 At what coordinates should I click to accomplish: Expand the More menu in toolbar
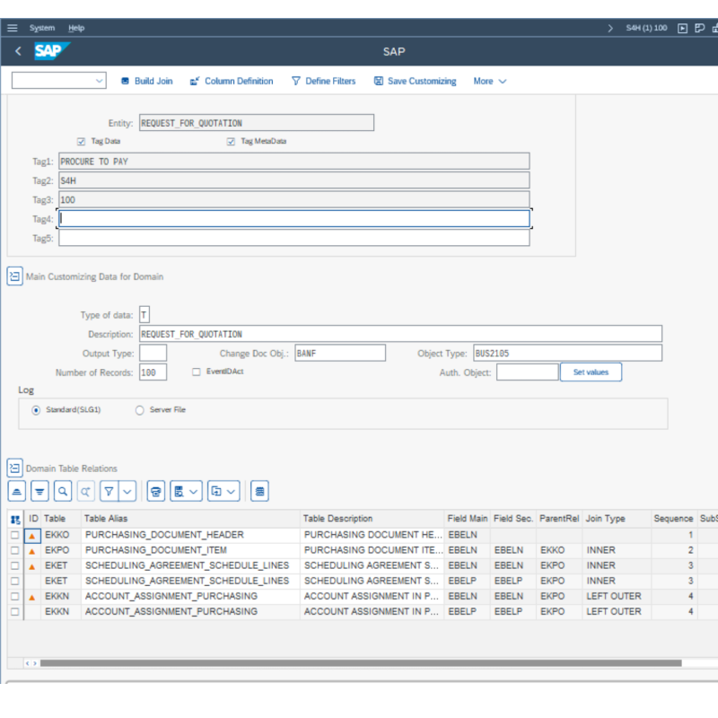(x=490, y=81)
